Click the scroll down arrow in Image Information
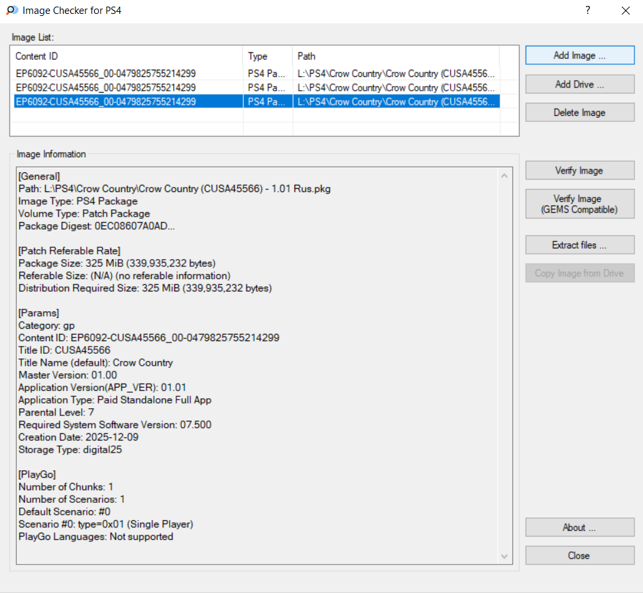 [505, 557]
